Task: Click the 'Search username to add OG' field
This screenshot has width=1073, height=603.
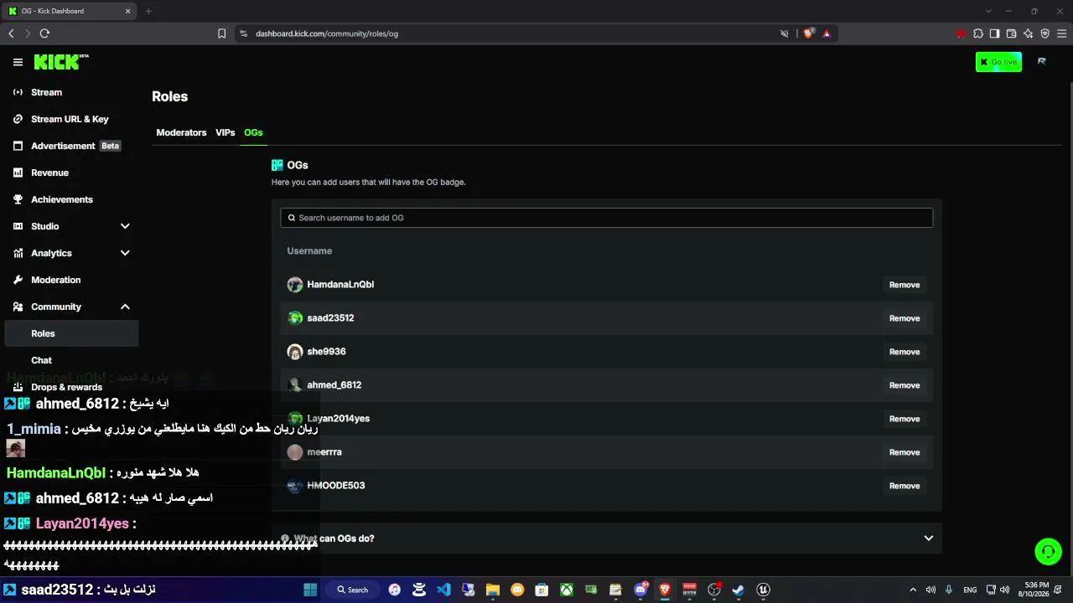Action: tap(606, 218)
